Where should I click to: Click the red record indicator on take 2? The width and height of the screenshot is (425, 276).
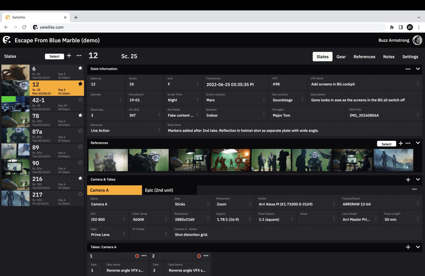click(x=199, y=256)
